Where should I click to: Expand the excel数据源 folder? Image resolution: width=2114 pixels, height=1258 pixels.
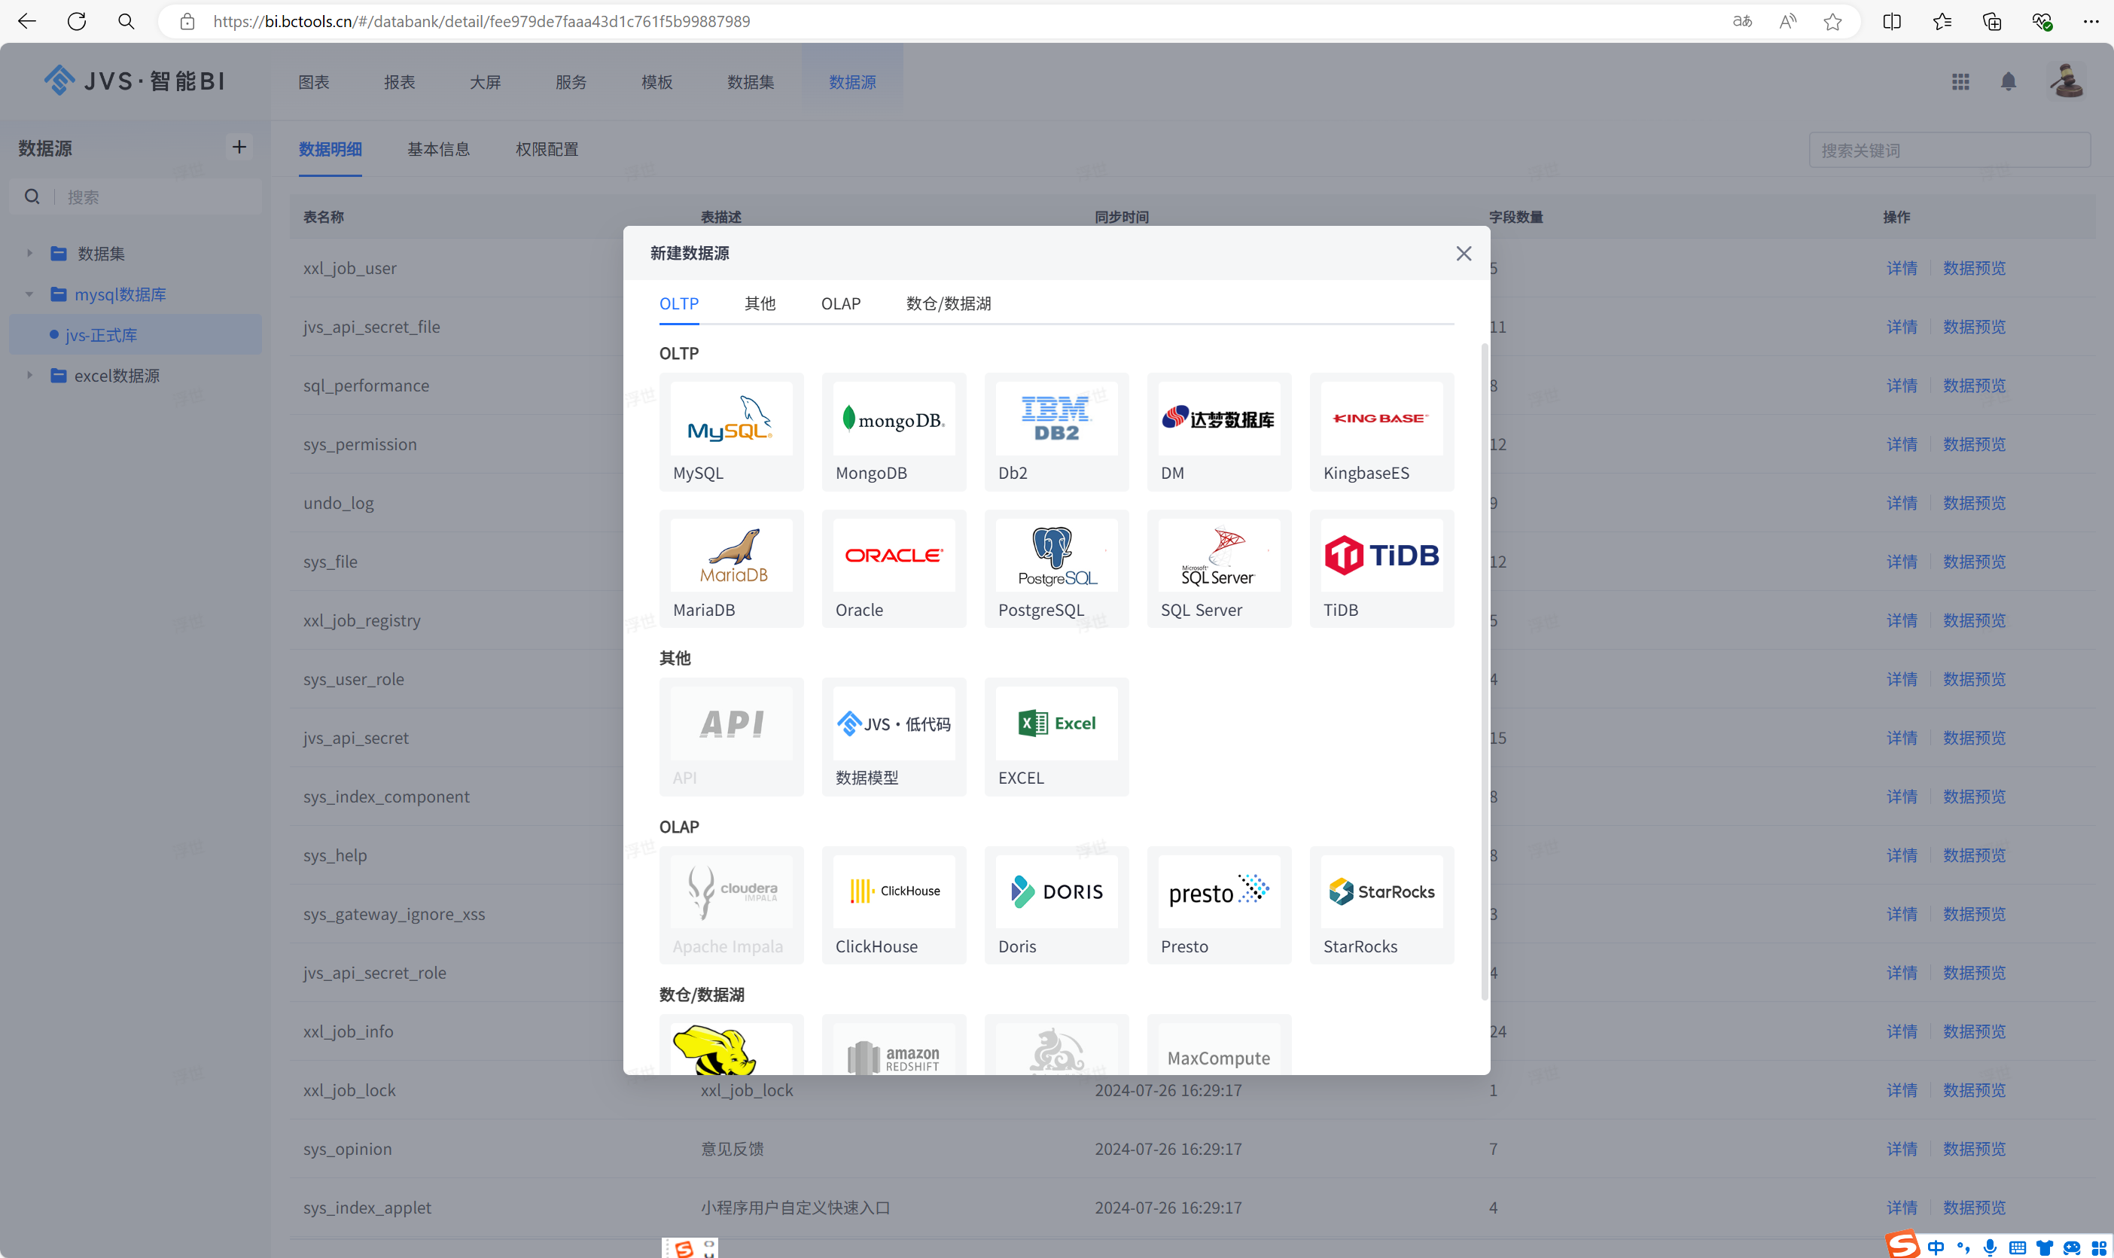(29, 375)
